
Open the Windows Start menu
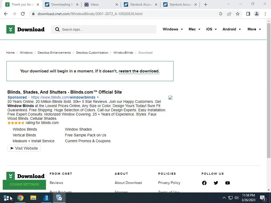pyautogui.click(x=6, y=198)
